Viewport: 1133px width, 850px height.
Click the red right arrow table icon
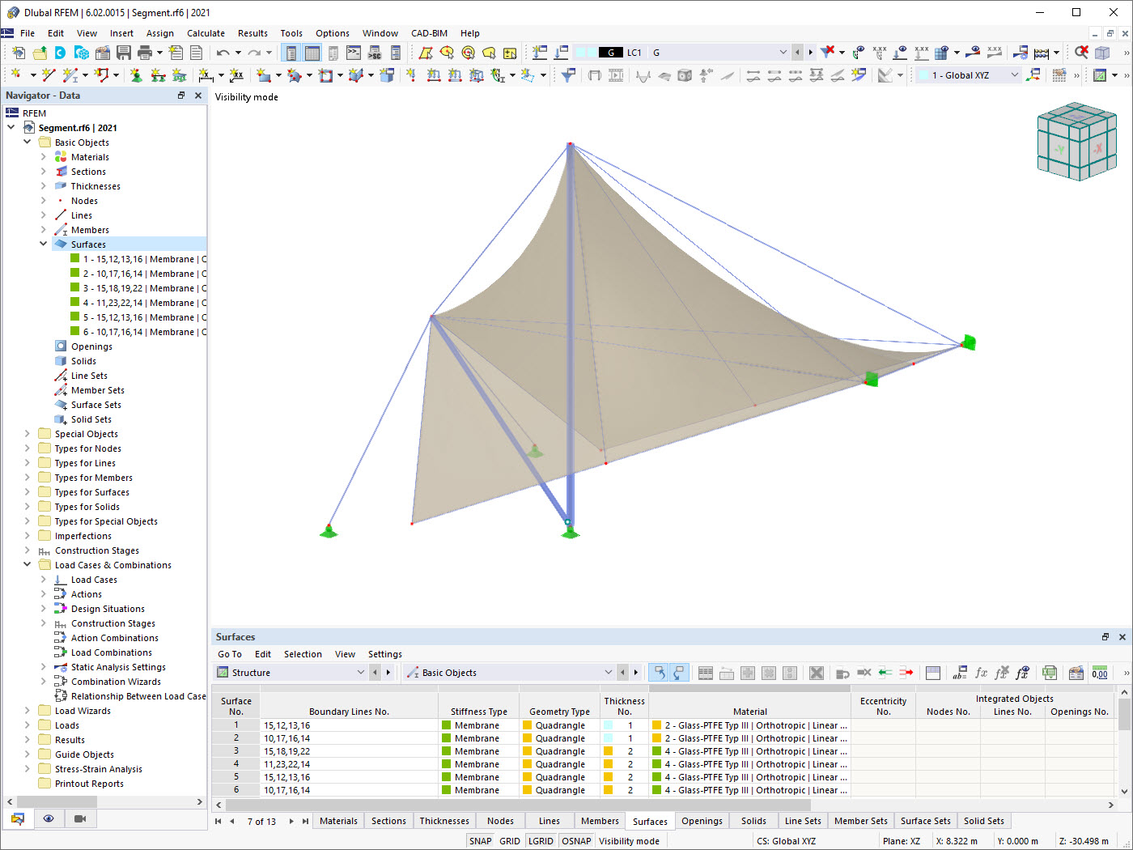[x=906, y=673]
